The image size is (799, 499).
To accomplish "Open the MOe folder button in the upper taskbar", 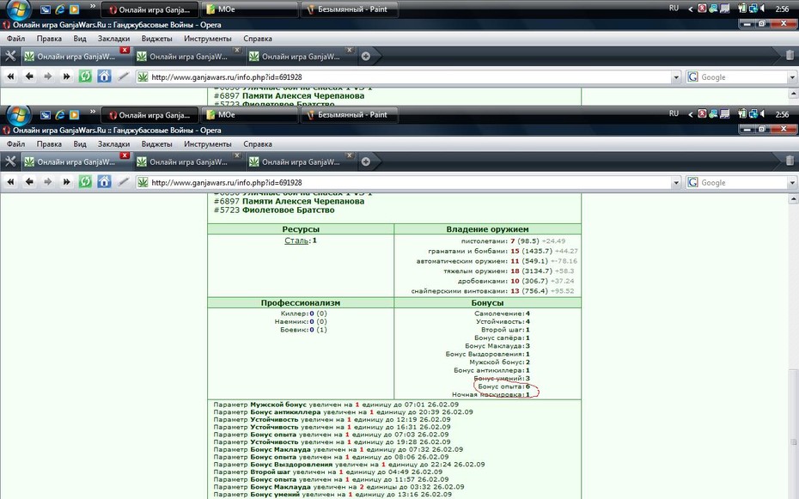I will [250, 9].
